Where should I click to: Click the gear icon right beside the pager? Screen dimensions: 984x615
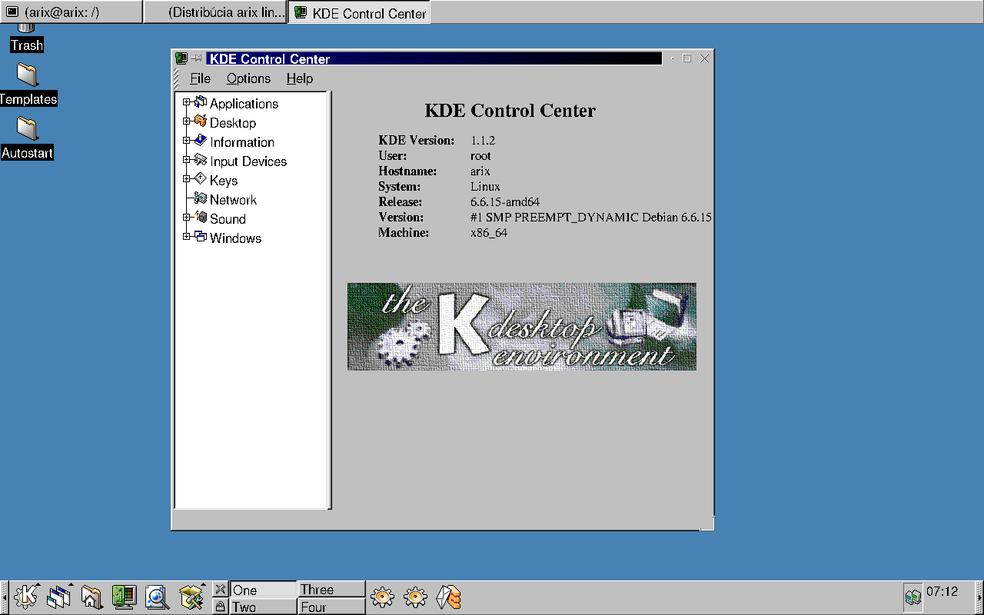(x=383, y=597)
